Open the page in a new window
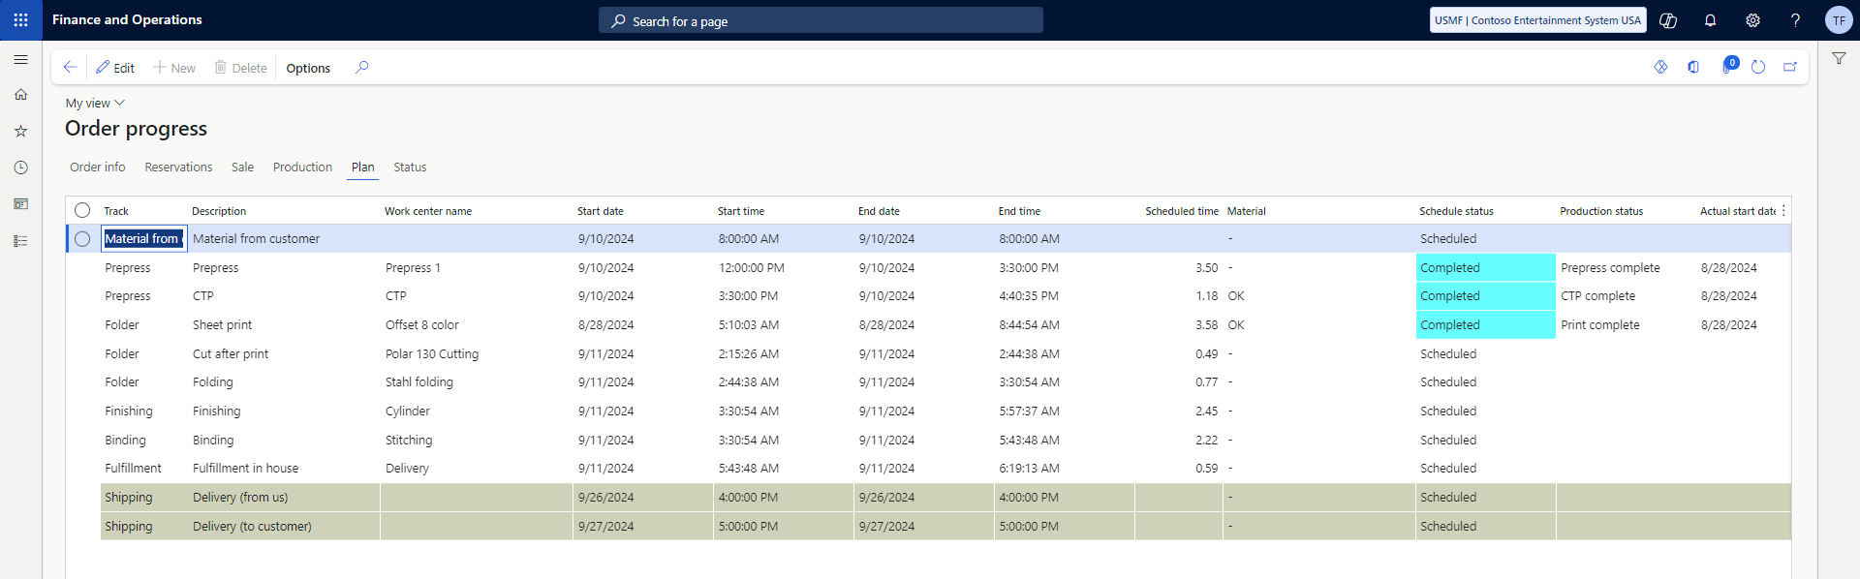The image size is (1860, 579). point(1790,67)
